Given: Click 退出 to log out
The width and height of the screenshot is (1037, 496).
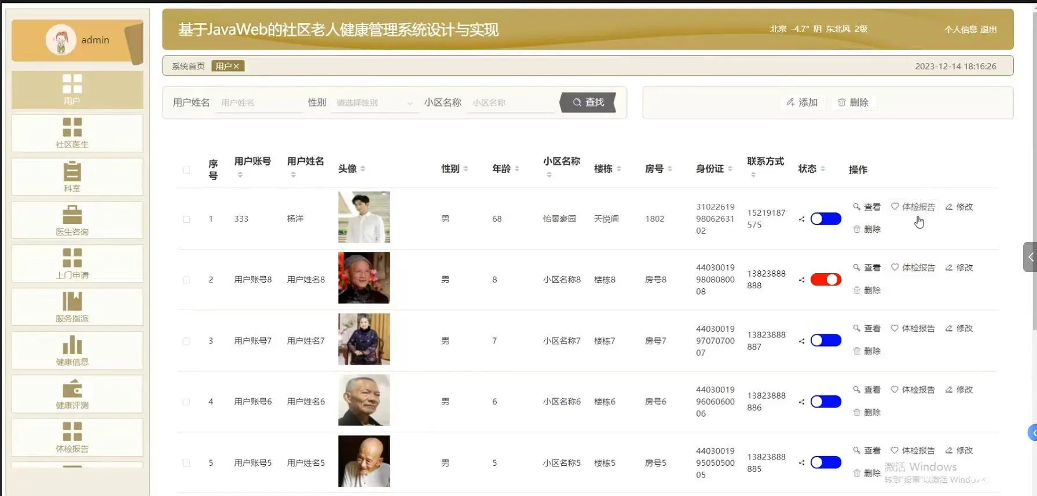Looking at the screenshot, I should pos(988,30).
